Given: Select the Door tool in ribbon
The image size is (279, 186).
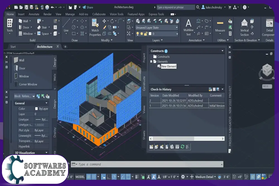Looking at the screenshot, I should click(24, 27).
